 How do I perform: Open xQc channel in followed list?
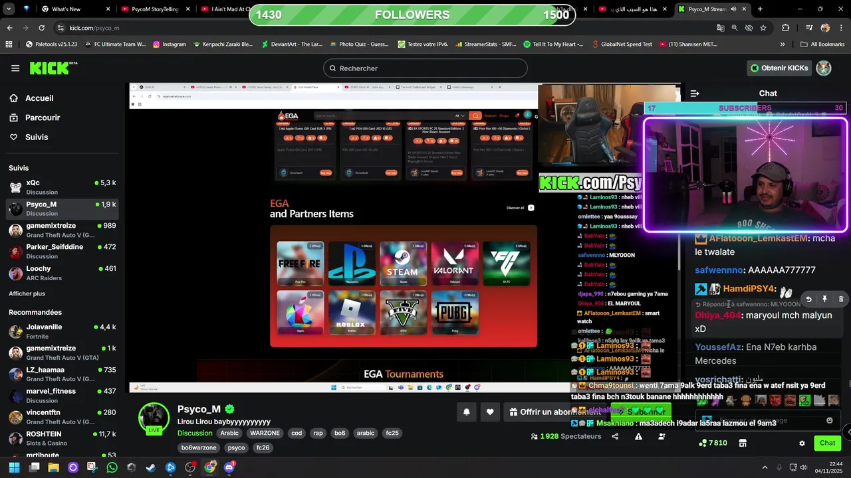tap(62, 187)
